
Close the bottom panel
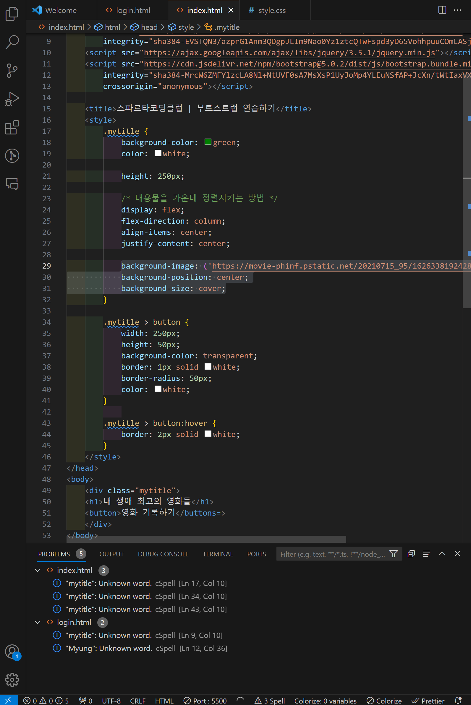(457, 553)
